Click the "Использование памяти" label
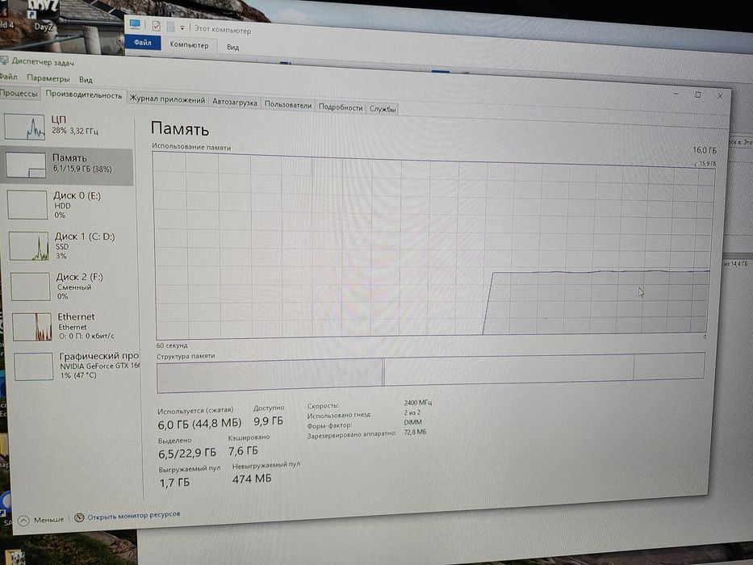Viewport: 753px width, 565px height. click(191, 147)
